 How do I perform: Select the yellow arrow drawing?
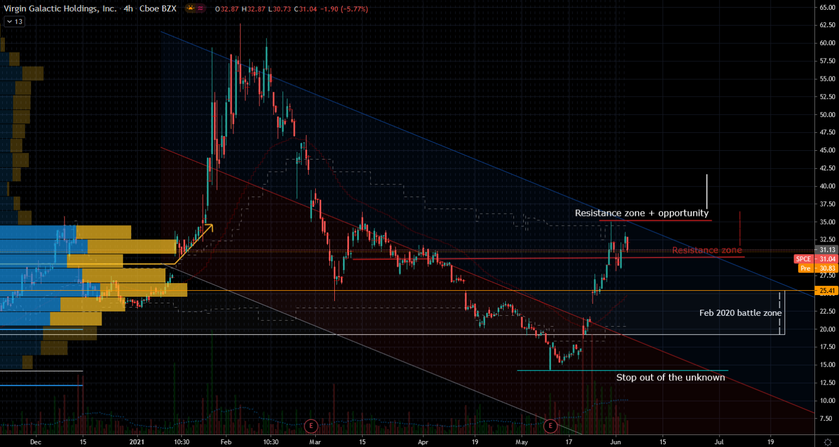pyautogui.click(x=194, y=244)
